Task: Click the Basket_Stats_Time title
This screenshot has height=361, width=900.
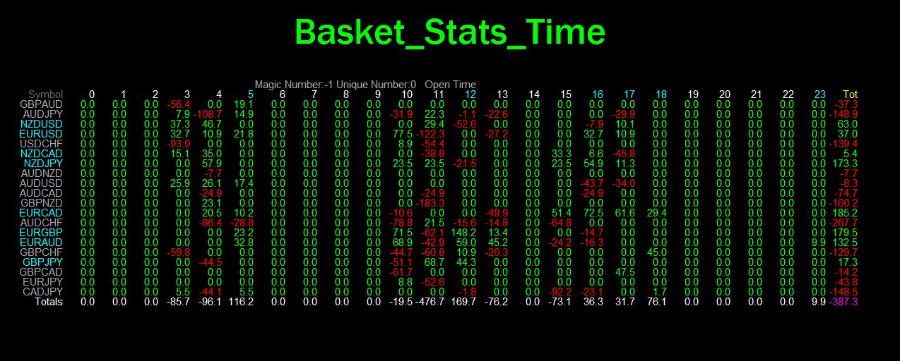Action: (x=449, y=32)
